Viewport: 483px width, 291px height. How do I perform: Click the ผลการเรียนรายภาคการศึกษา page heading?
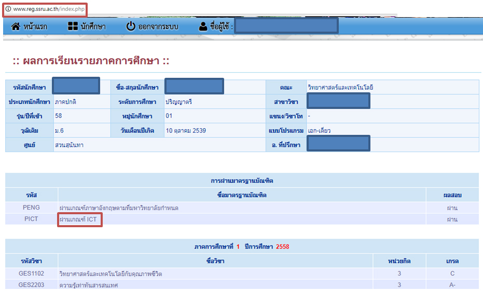click(91, 61)
